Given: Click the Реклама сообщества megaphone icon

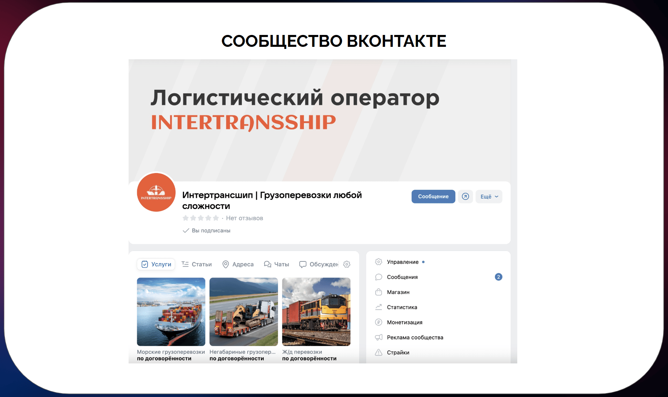Looking at the screenshot, I should [378, 337].
